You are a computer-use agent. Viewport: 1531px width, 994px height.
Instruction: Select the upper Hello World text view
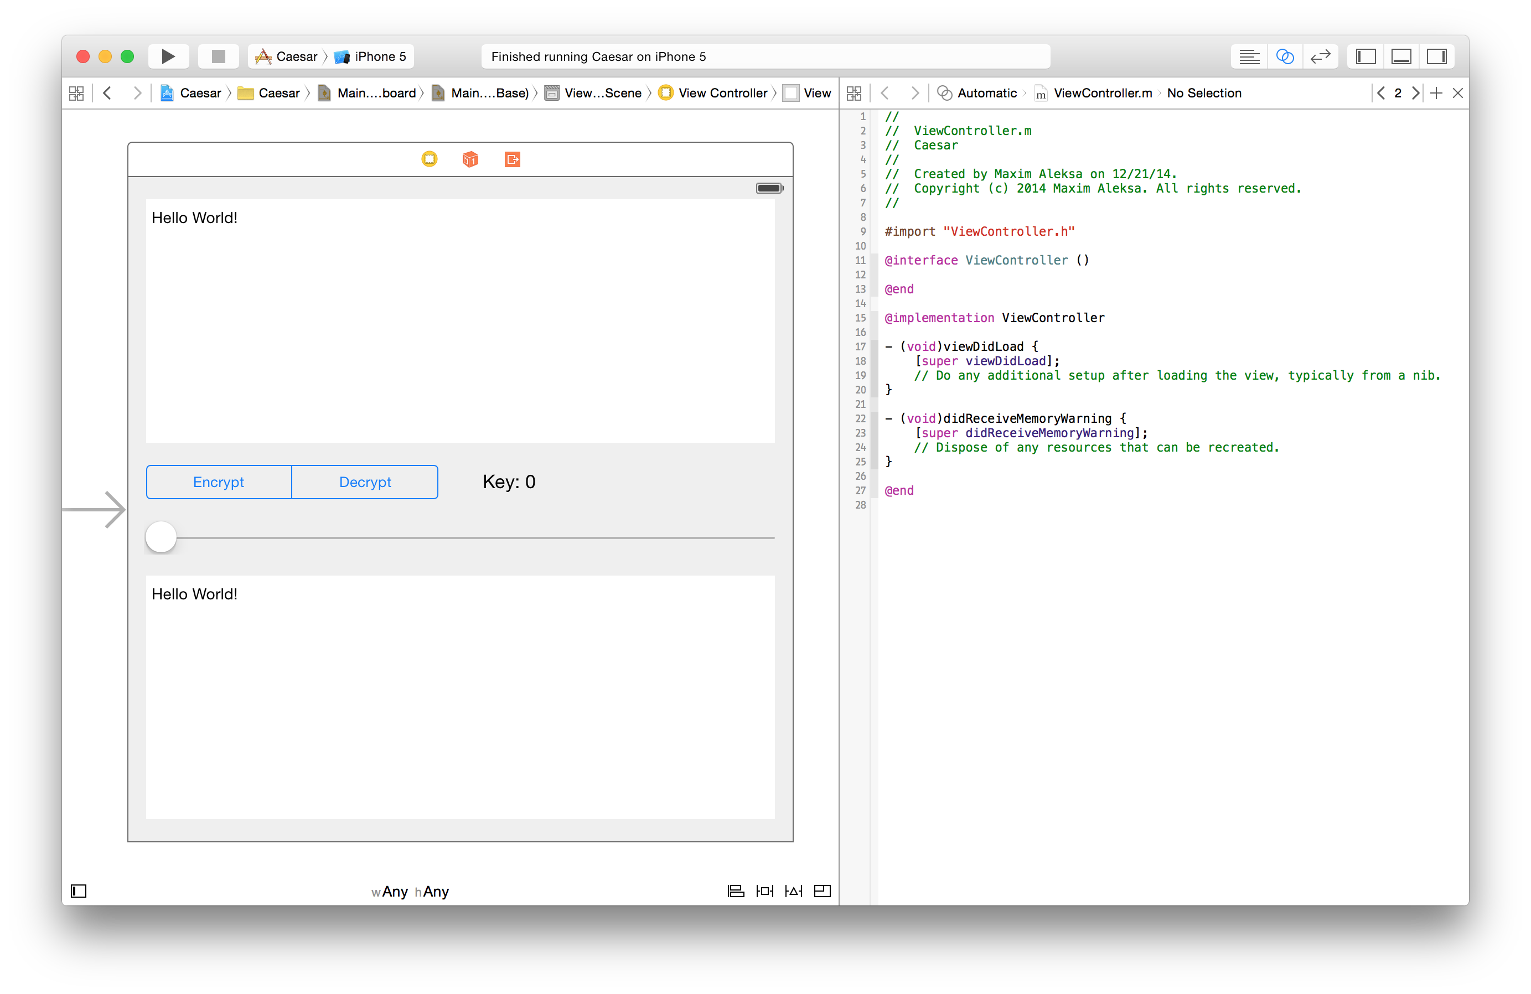coord(460,320)
